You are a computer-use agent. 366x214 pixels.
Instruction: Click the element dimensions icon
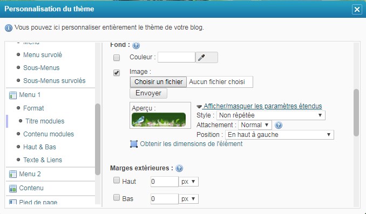(134, 144)
